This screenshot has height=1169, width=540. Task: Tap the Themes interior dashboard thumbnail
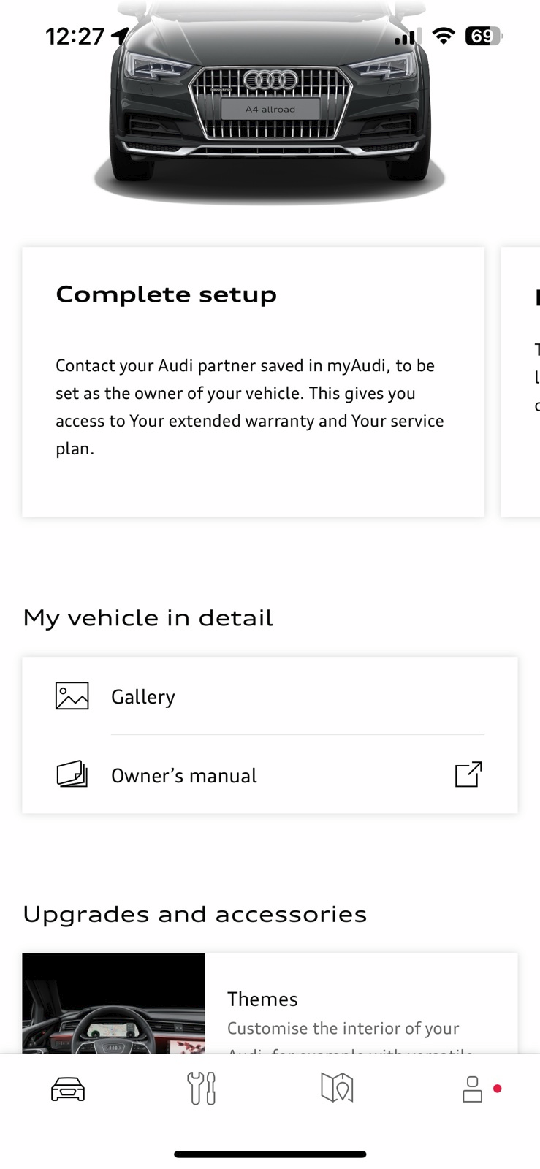(114, 1003)
